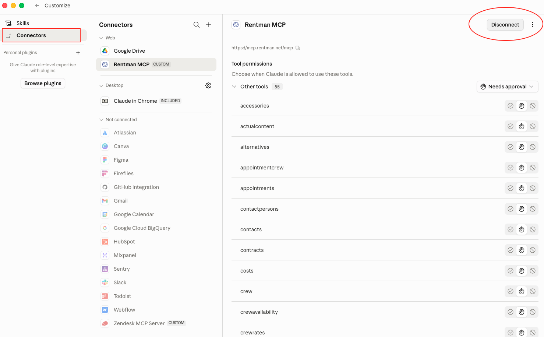Open the Atlassian connector entry
544x337 pixels.
coord(156,133)
